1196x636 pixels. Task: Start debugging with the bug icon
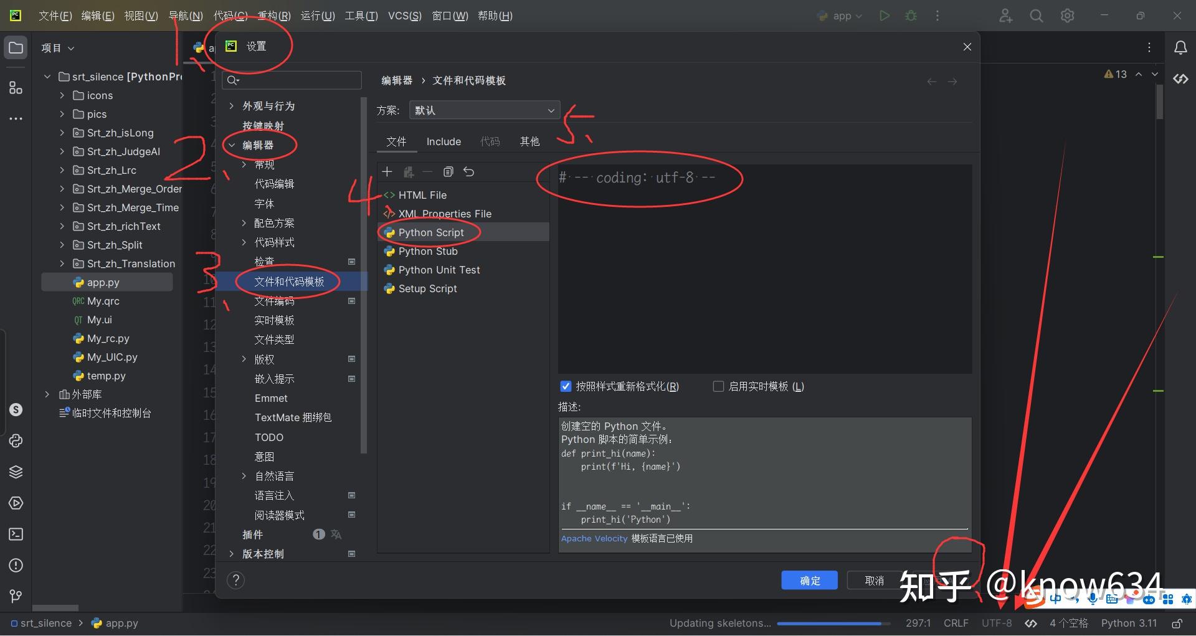[x=911, y=16]
